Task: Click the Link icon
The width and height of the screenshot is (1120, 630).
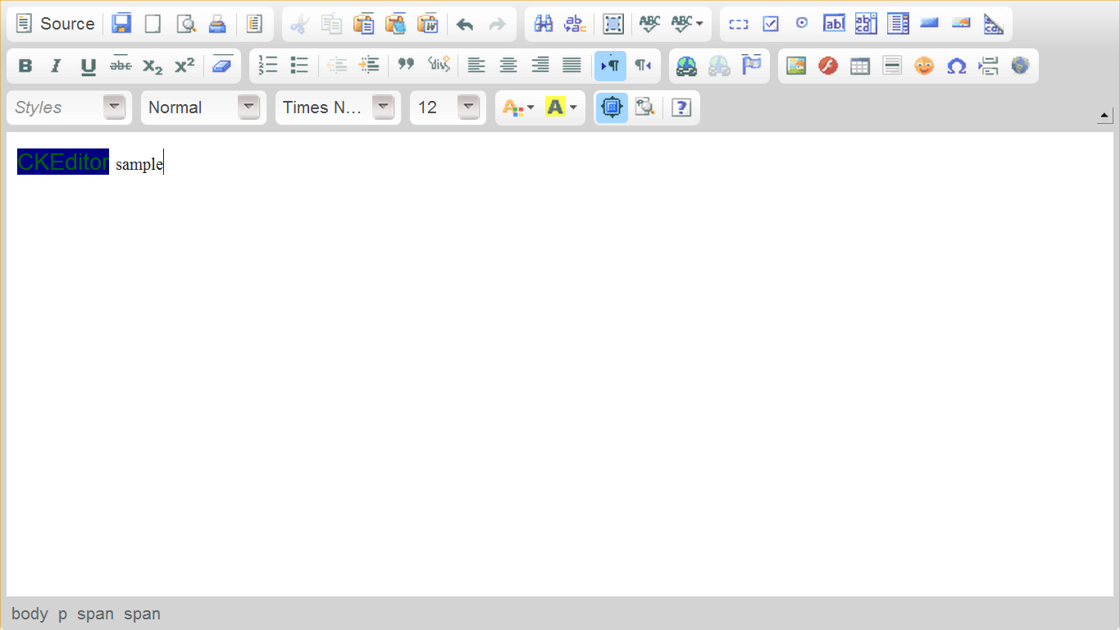Action: pyautogui.click(x=686, y=66)
